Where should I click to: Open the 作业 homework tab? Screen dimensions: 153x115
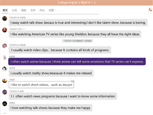point(42,10)
